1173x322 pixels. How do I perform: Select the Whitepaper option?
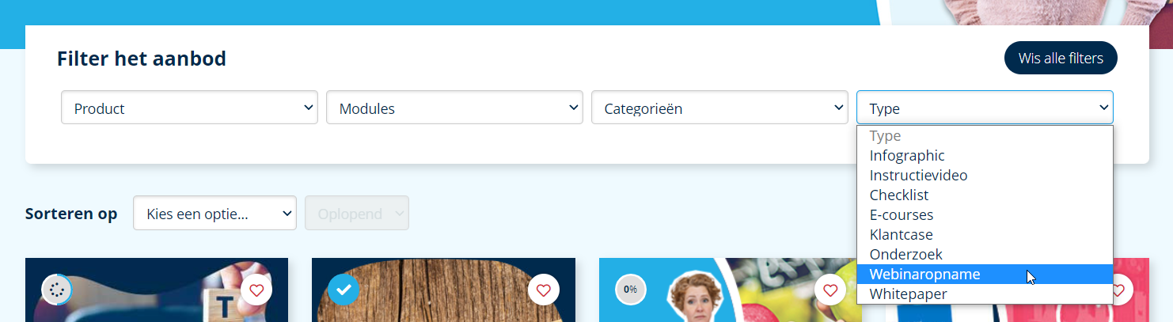point(985,294)
